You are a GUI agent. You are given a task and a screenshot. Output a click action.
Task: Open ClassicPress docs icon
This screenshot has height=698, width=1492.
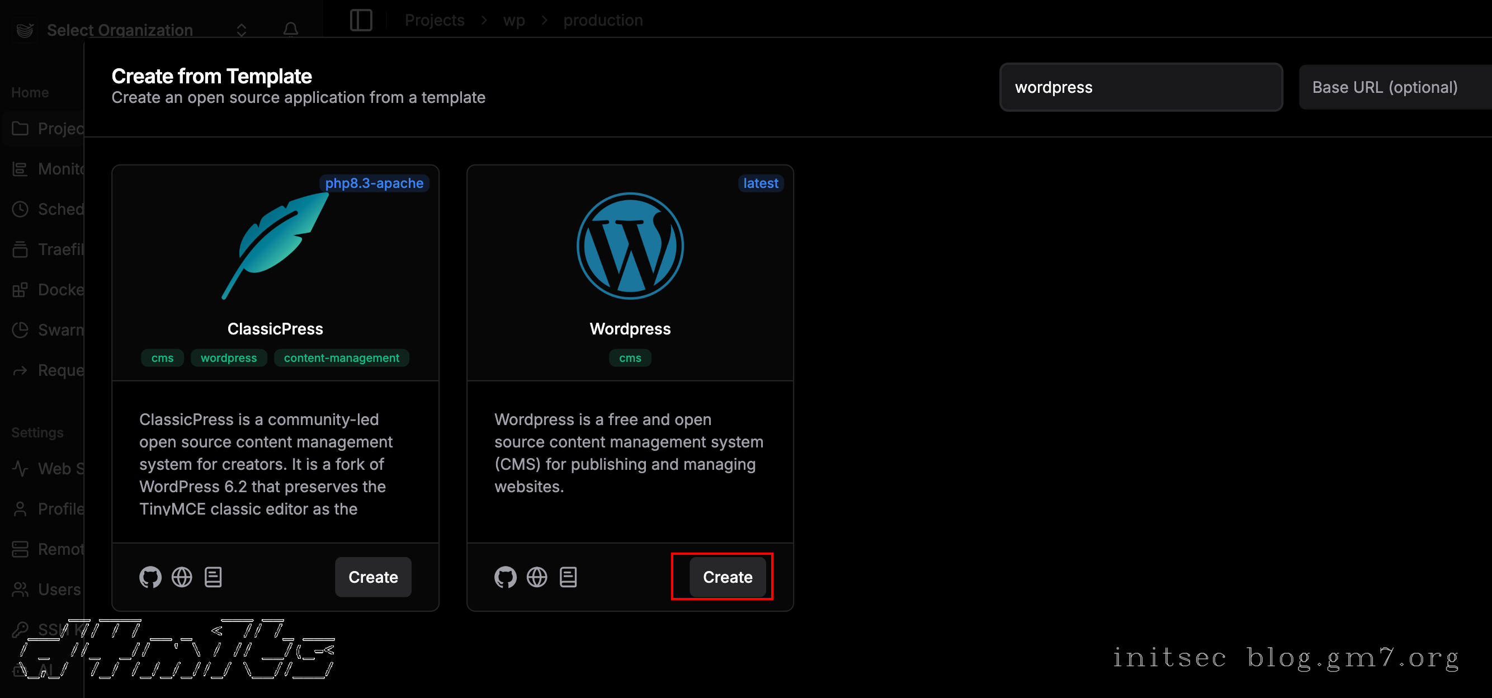[213, 577]
